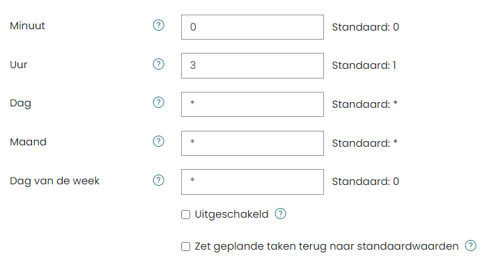This screenshot has width=487, height=265.
Task: Click the Minuut label text
Action: 27,26
